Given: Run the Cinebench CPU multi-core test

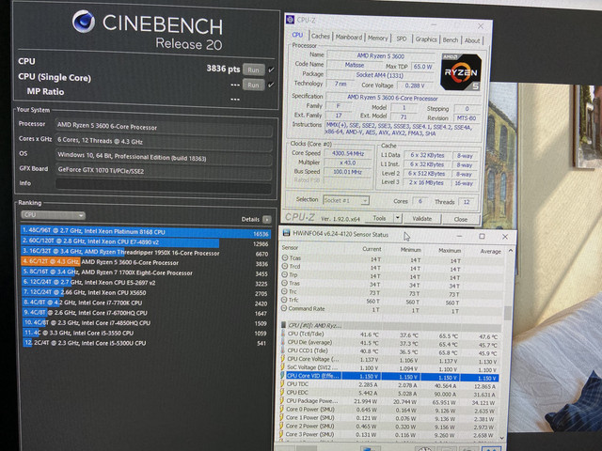Looking at the screenshot, I should [x=253, y=70].
